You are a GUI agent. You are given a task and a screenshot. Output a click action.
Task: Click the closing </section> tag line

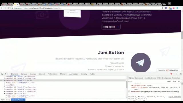pos(10,85)
